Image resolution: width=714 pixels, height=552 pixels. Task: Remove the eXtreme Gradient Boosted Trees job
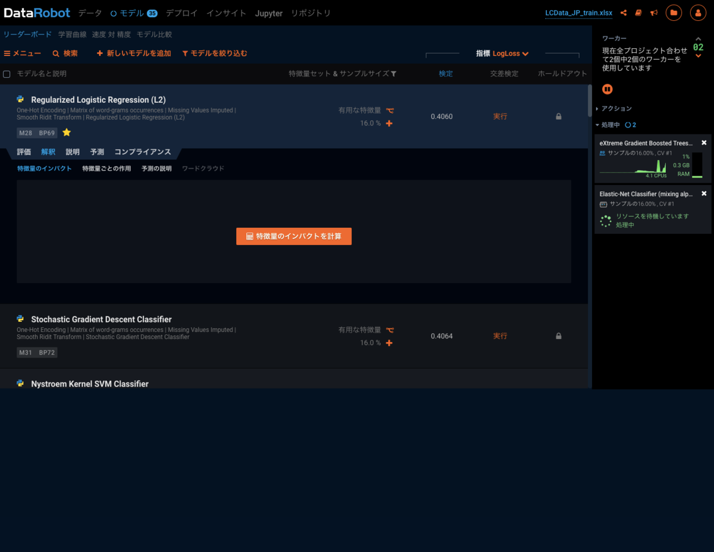click(x=704, y=143)
